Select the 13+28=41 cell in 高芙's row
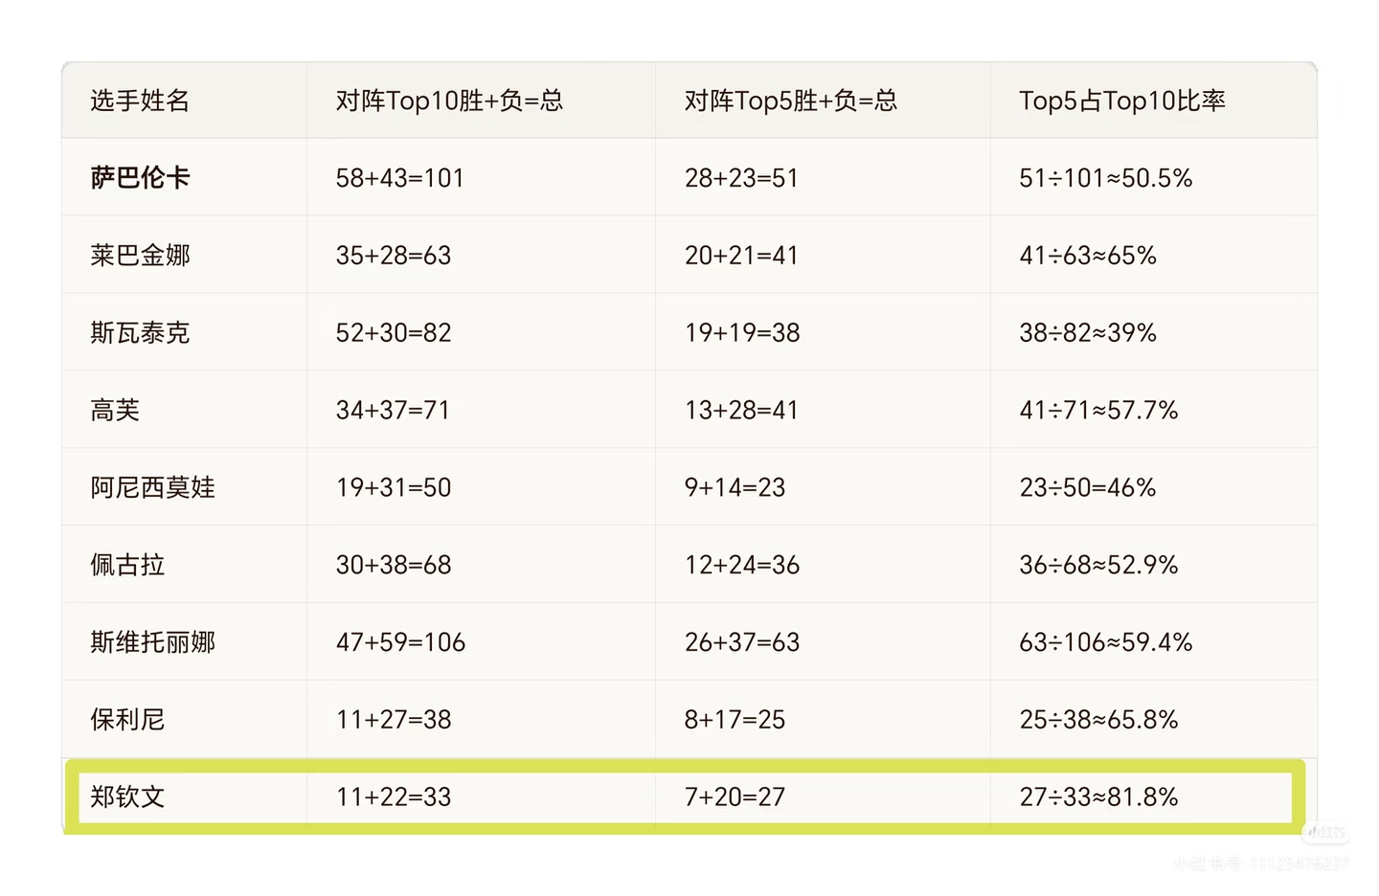The height and width of the screenshot is (896, 1379). 740,411
